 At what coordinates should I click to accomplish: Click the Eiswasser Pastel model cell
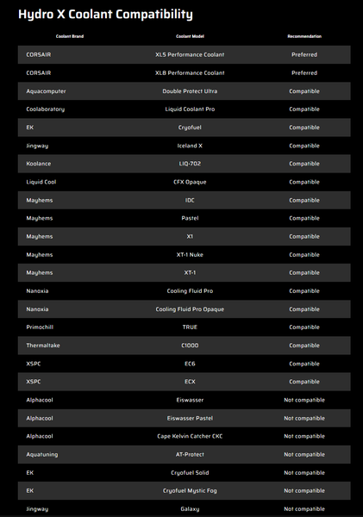click(x=190, y=418)
